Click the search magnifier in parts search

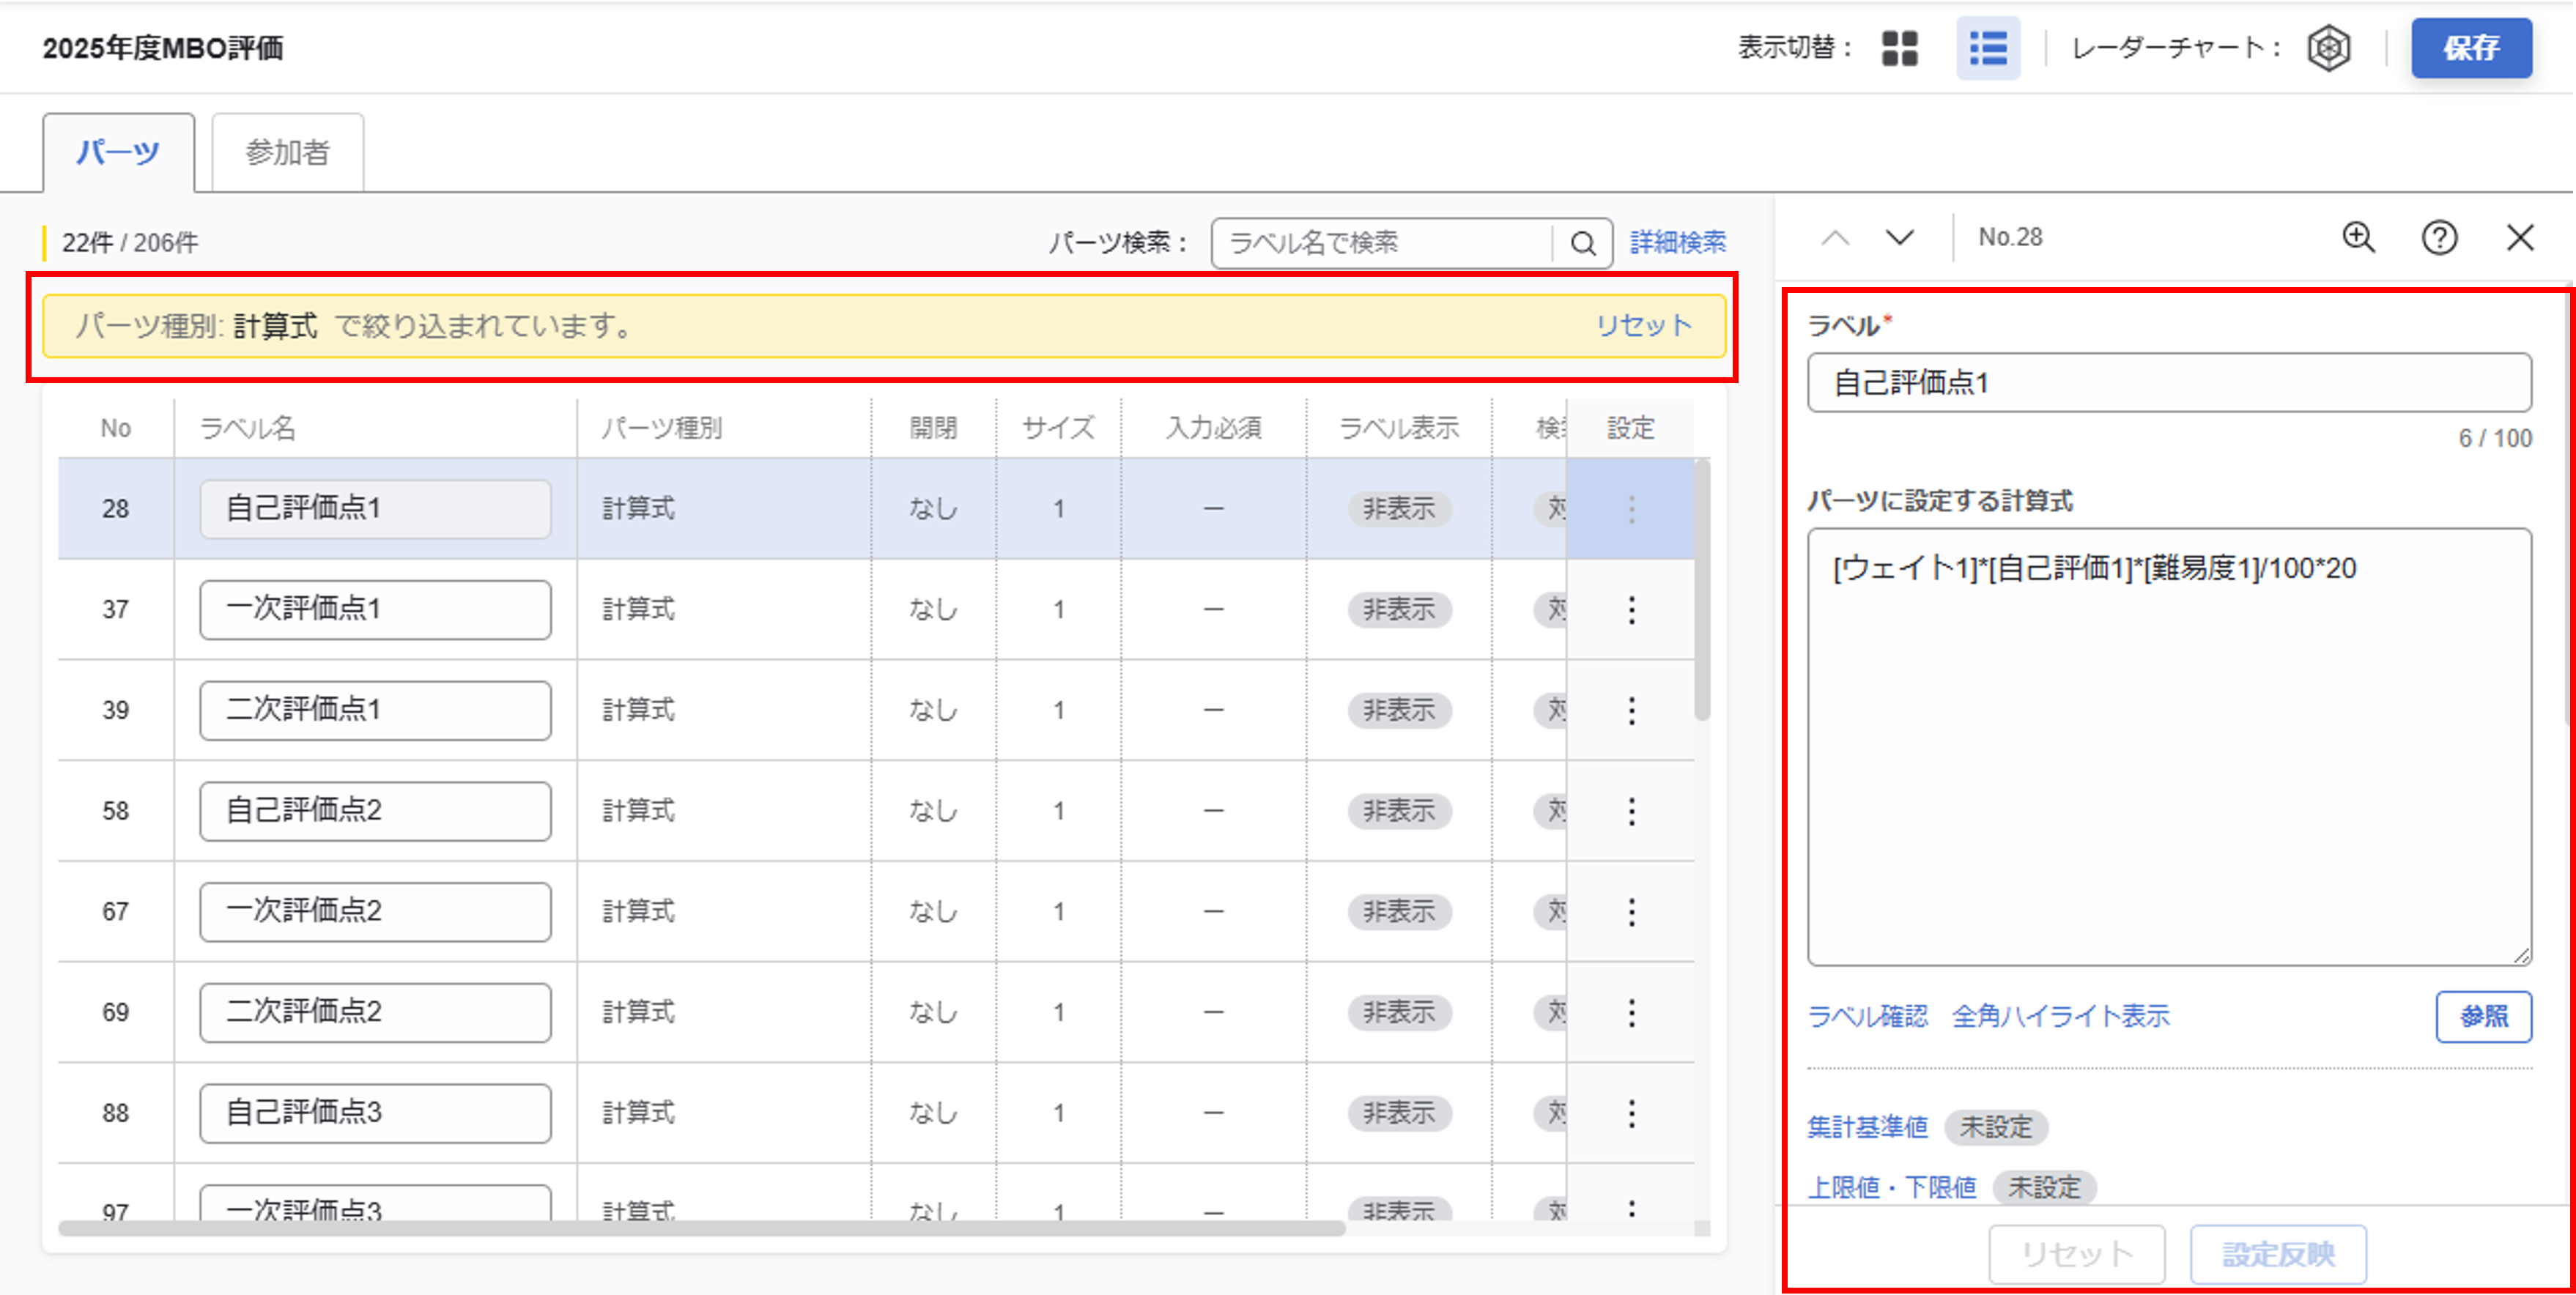tap(1582, 243)
